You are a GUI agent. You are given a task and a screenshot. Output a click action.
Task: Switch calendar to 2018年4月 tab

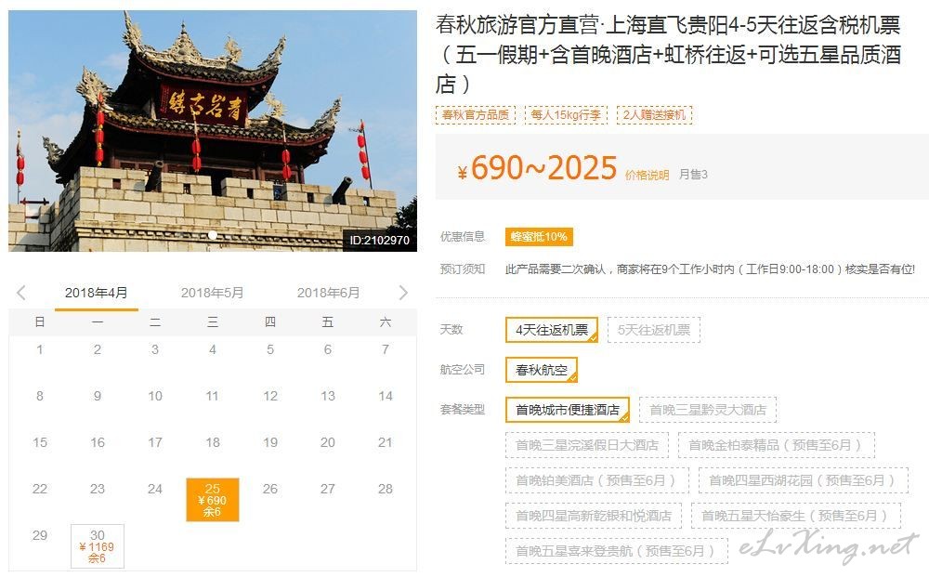click(x=96, y=293)
